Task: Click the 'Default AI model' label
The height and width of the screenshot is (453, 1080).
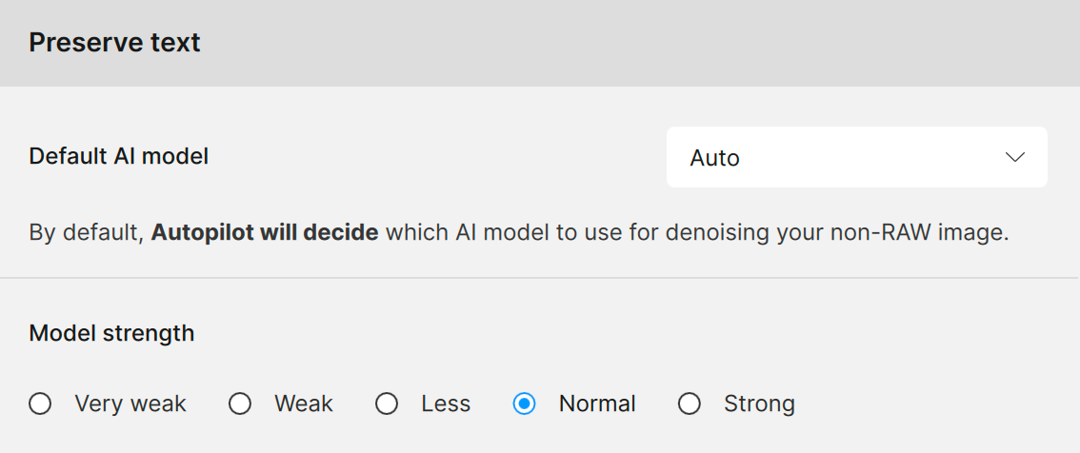Action: (x=118, y=156)
